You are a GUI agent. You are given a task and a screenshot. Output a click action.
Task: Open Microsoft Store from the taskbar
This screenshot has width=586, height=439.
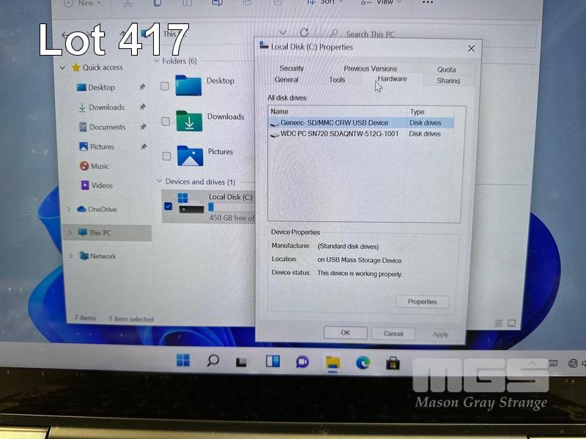click(x=393, y=361)
